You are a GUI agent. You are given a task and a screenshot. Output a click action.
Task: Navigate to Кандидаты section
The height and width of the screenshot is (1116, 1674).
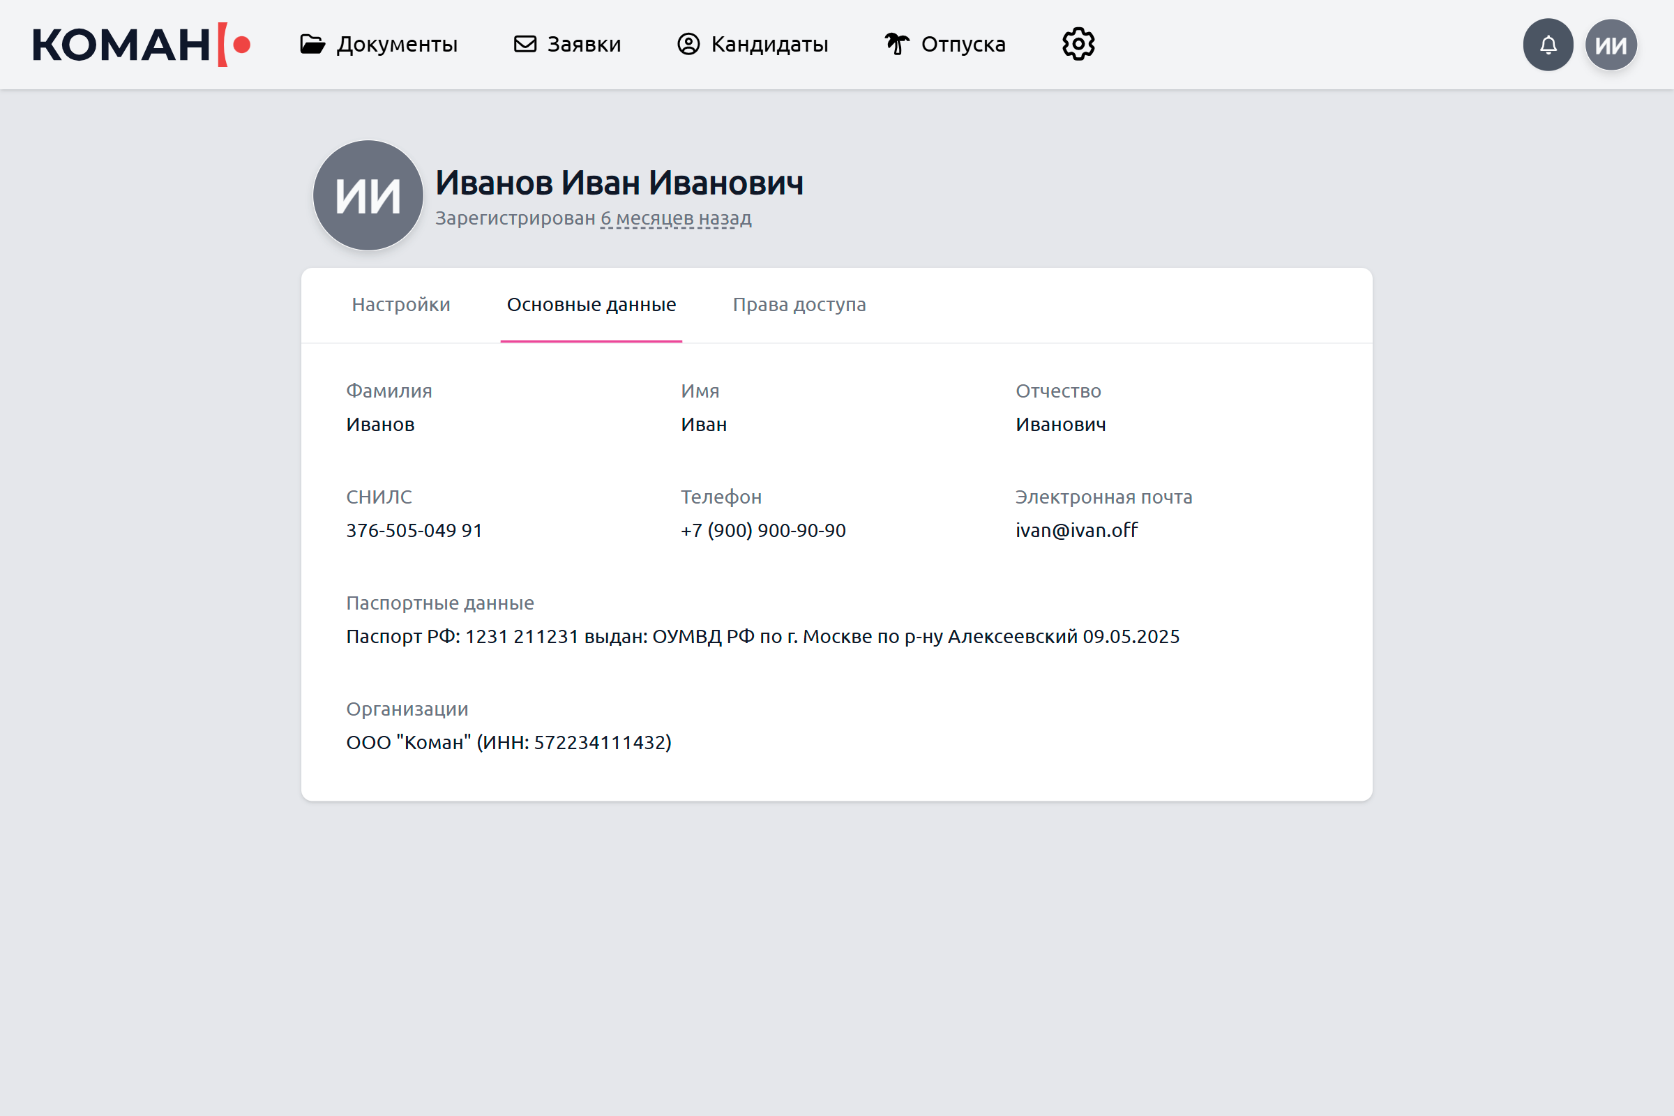click(x=769, y=44)
